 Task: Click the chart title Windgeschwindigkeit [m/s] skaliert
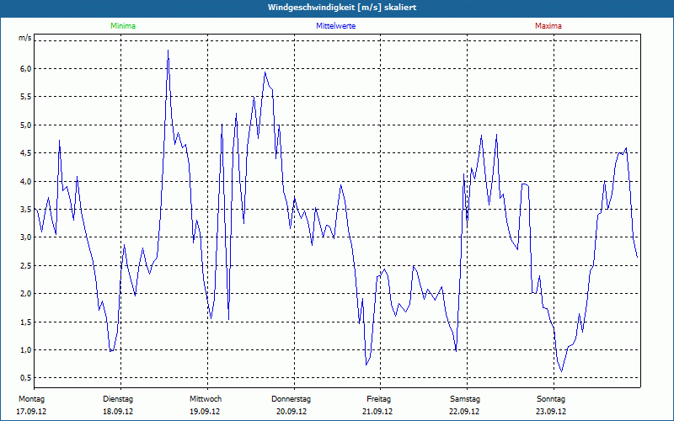point(342,8)
